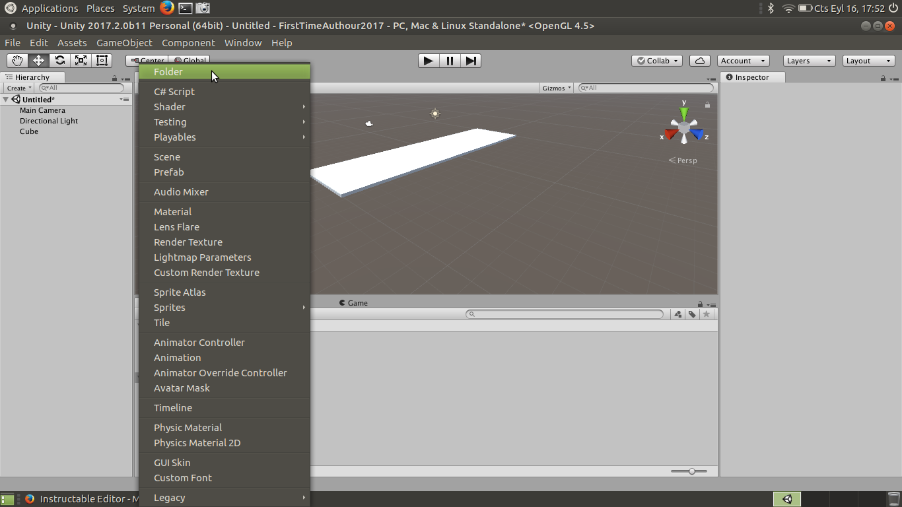902x507 pixels.
Task: Toggle the Hierarchy panel lock
Action: click(115, 78)
